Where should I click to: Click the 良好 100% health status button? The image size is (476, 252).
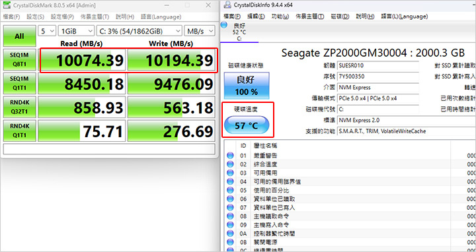(247, 86)
